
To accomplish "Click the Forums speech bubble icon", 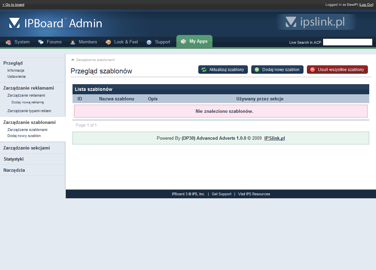I will 41,42.
